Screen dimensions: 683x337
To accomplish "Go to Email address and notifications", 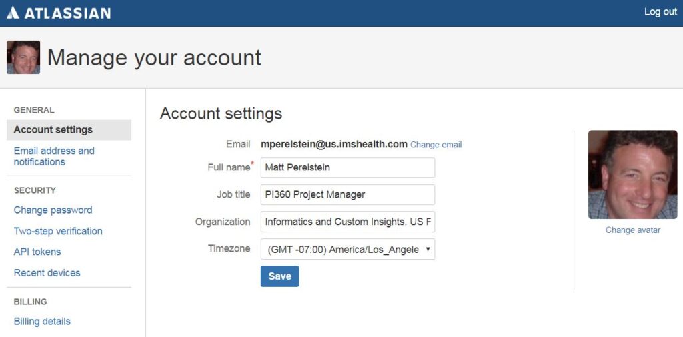I will pyautogui.click(x=54, y=156).
